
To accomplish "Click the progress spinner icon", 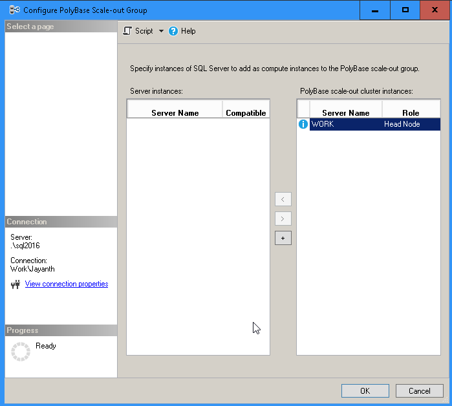I will 21,352.
